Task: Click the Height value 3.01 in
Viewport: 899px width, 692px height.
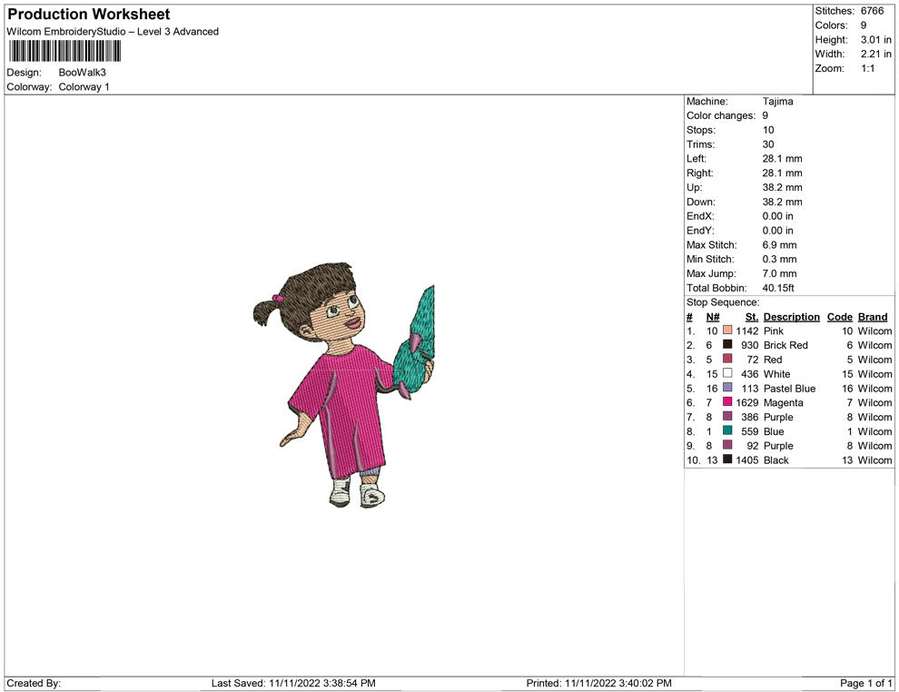Action: click(875, 40)
